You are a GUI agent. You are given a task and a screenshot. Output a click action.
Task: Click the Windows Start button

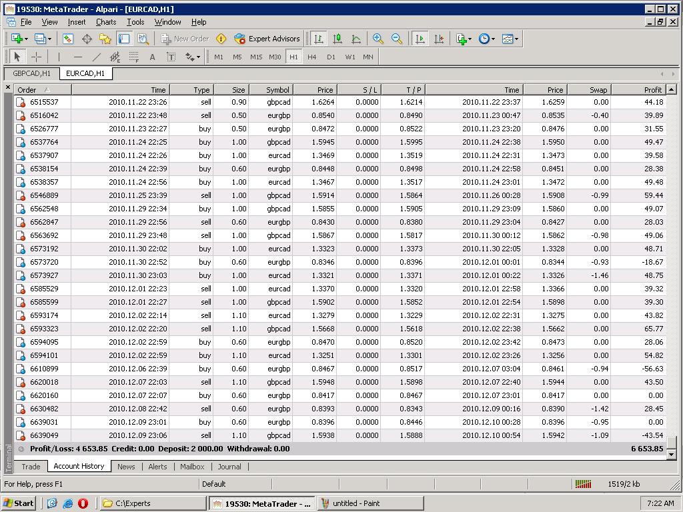[19, 503]
